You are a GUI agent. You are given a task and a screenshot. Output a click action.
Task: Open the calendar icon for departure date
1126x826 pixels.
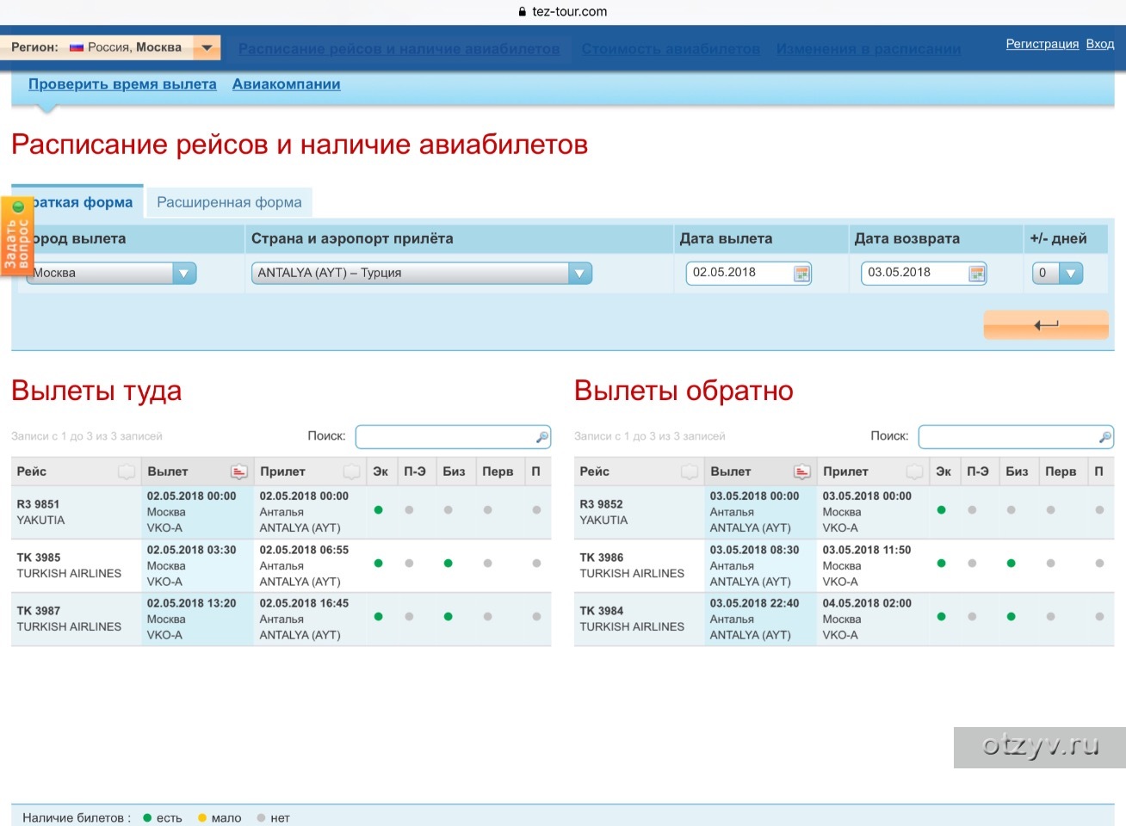point(801,274)
